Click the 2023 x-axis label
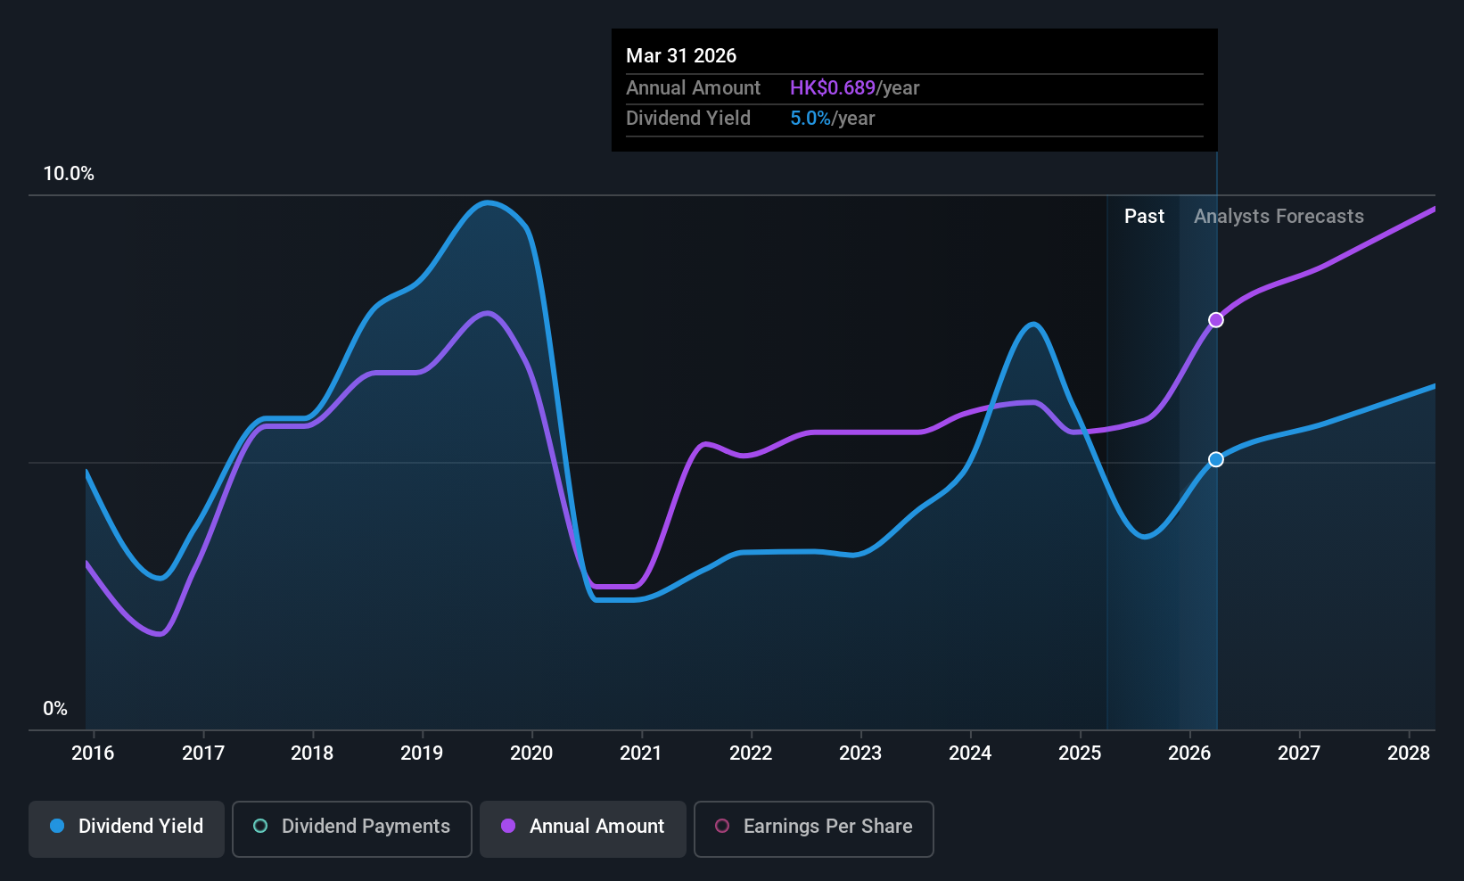 point(860,753)
